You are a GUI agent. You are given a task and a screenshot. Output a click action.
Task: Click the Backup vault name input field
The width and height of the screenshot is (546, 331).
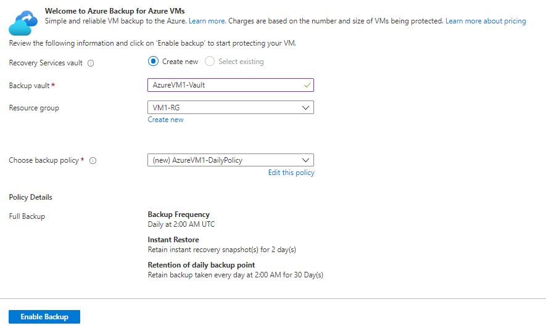tap(231, 85)
